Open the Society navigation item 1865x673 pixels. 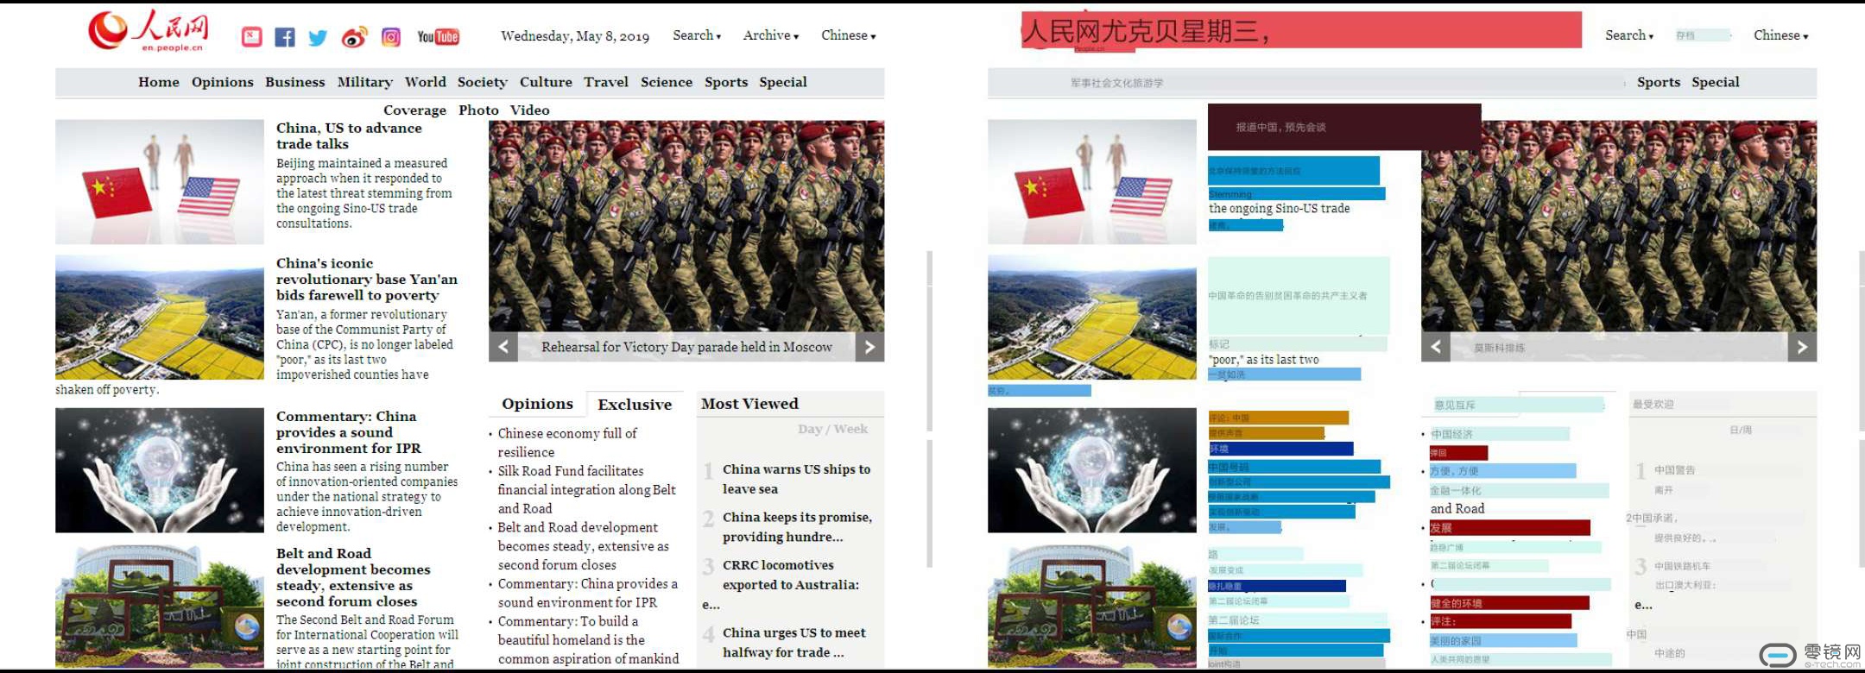tap(483, 82)
